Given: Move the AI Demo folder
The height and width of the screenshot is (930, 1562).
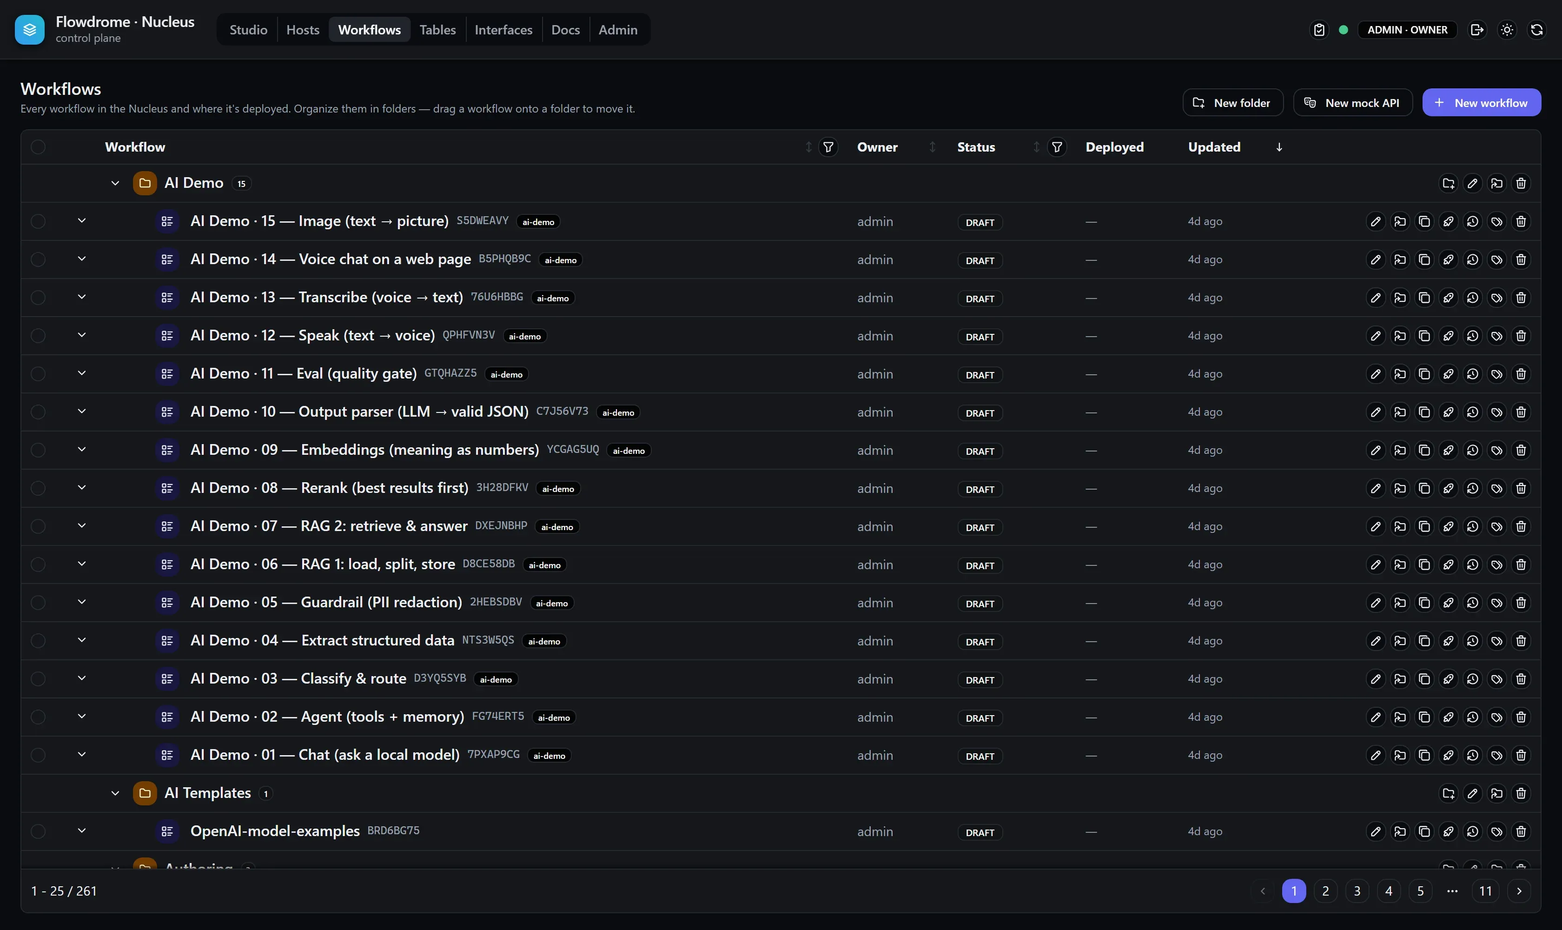Looking at the screenshot, I should click(x=1497, y=183).
